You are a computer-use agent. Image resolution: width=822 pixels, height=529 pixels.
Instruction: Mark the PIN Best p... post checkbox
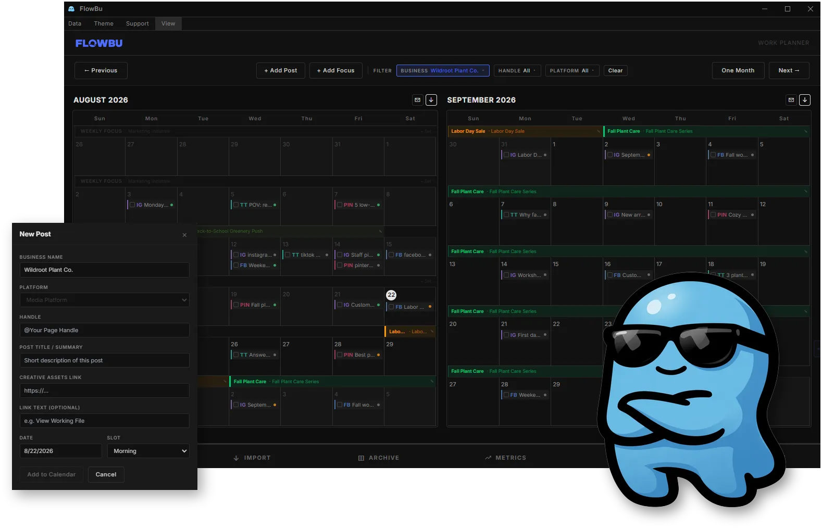[340, 355]
